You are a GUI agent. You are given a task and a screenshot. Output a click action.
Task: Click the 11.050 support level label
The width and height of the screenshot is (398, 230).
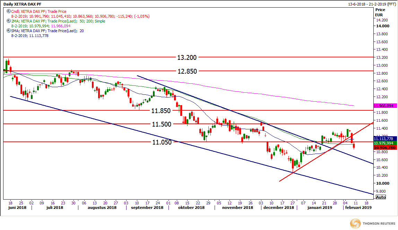(x=162, y=142)
